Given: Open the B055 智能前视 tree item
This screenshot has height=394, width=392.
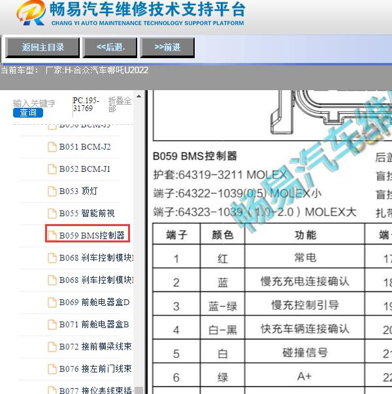Looking at the screenshot, I should point(87,213).
